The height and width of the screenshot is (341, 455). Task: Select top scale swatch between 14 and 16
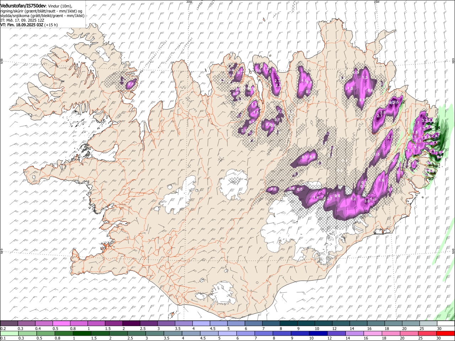pyautogui.click(x=359, y=324)
